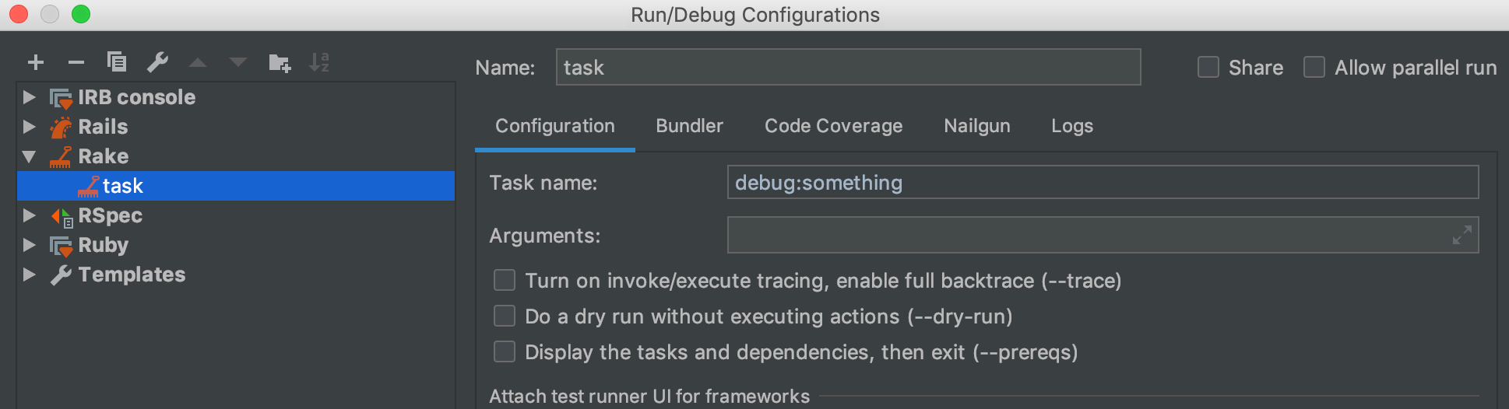
Task: Open edit defaults wrench icon in toolbar
Action: pyautogui.click(x=158, y=61)
